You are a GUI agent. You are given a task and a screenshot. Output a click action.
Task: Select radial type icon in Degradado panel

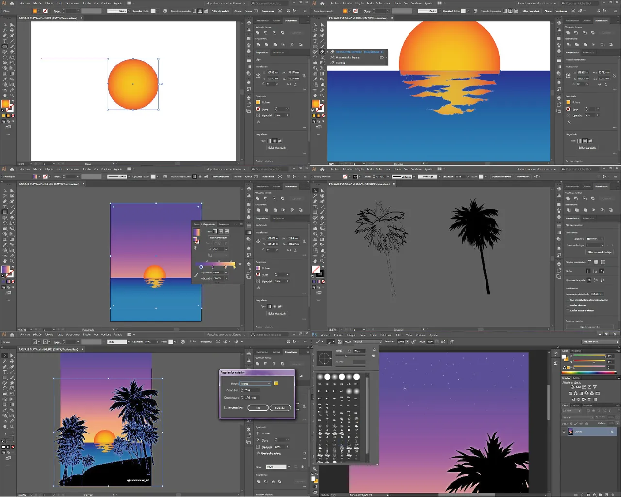pos(221,231)
